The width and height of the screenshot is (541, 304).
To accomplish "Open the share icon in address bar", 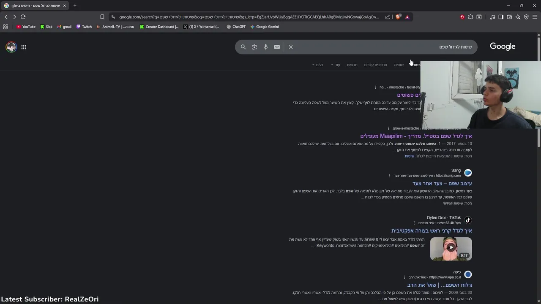I will point(388,17).
